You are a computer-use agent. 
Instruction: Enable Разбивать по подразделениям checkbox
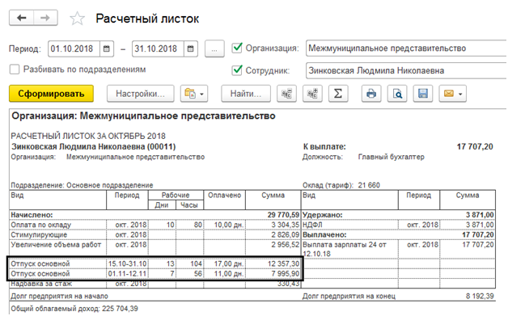pyautogui.click(x=15, y=70)
